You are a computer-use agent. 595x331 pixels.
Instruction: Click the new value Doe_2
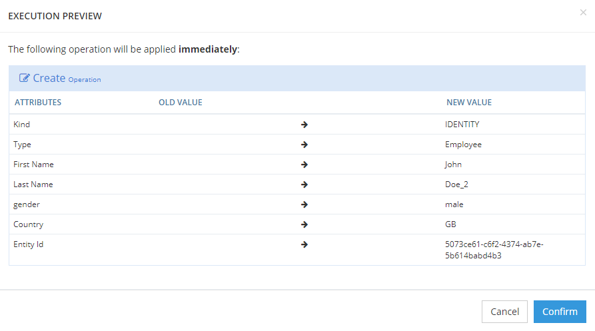[458, 184]
